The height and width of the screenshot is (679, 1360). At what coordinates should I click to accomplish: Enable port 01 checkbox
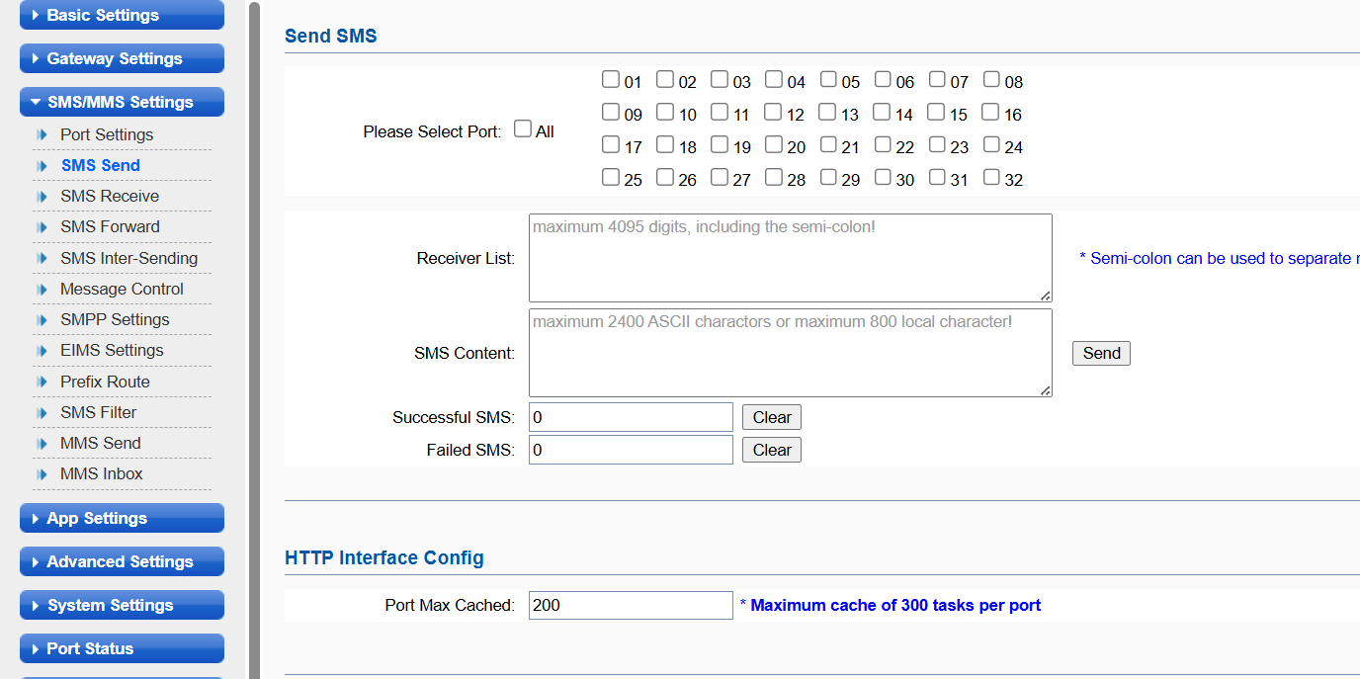[611, 80]
